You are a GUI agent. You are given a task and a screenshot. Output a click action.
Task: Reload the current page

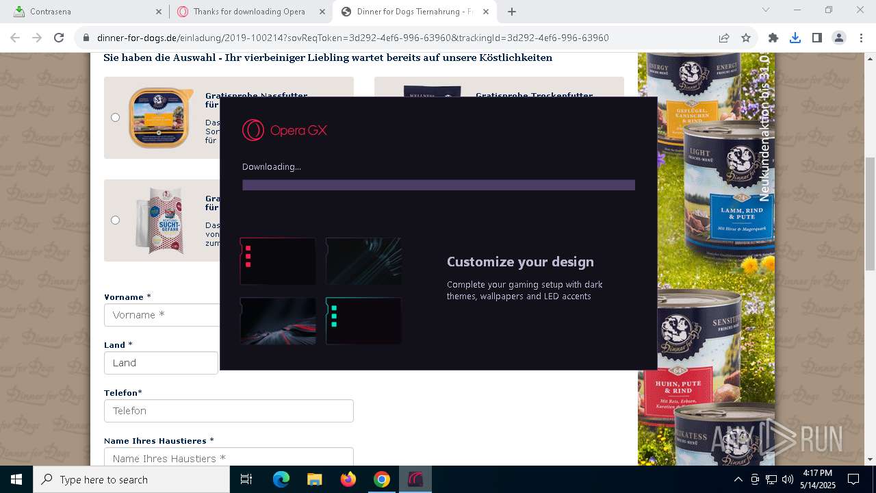(59, 38)
